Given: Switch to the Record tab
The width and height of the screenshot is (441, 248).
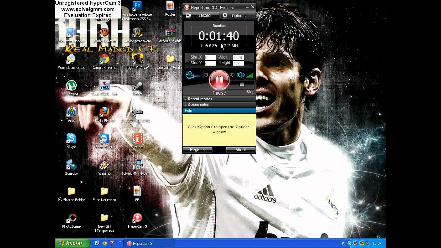Looking at the screenshot, I should pyautogui.click(x=201, y=15).
